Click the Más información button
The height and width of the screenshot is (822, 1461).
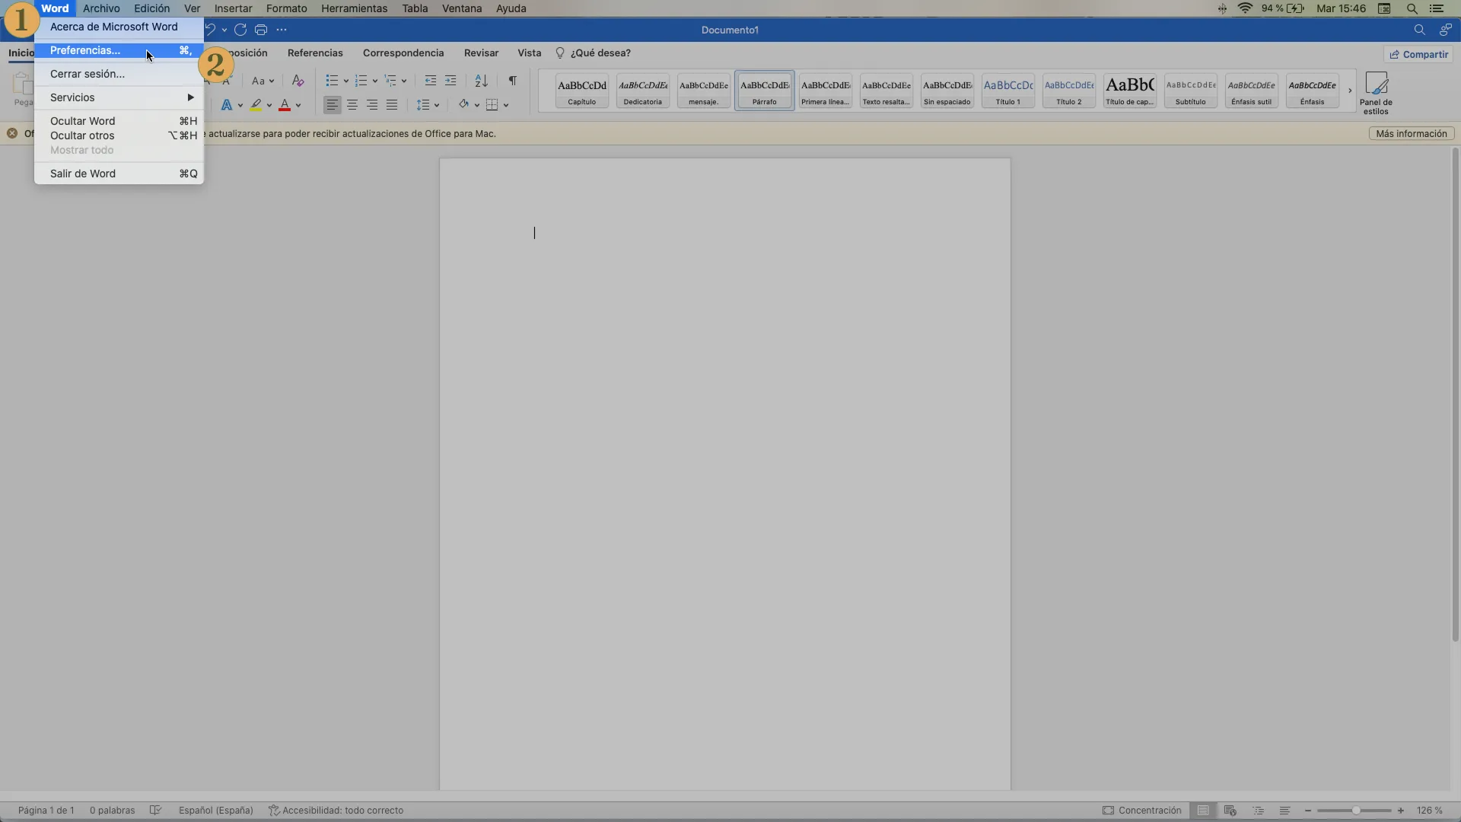[x=1412, y=133]
